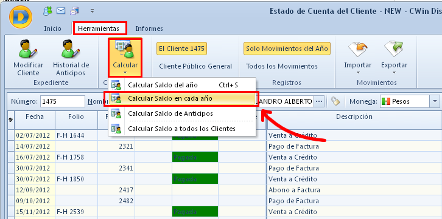Select folio cell F-H 2539

coord(76,212)
